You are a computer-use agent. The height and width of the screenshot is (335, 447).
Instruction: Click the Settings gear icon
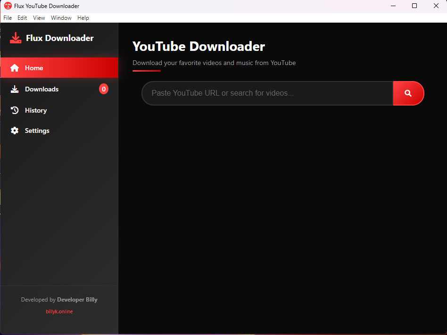click(15, 131)
